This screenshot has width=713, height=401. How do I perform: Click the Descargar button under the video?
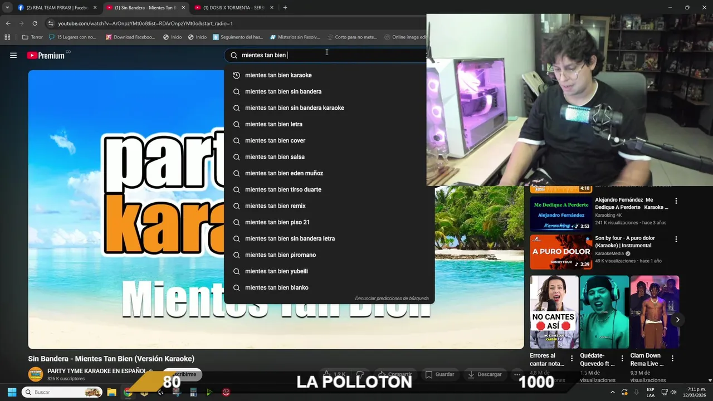(x=485, y=374)
